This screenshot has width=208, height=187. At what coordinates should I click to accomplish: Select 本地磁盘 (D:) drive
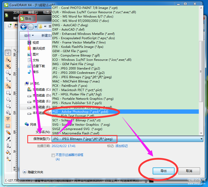point(39,95)
